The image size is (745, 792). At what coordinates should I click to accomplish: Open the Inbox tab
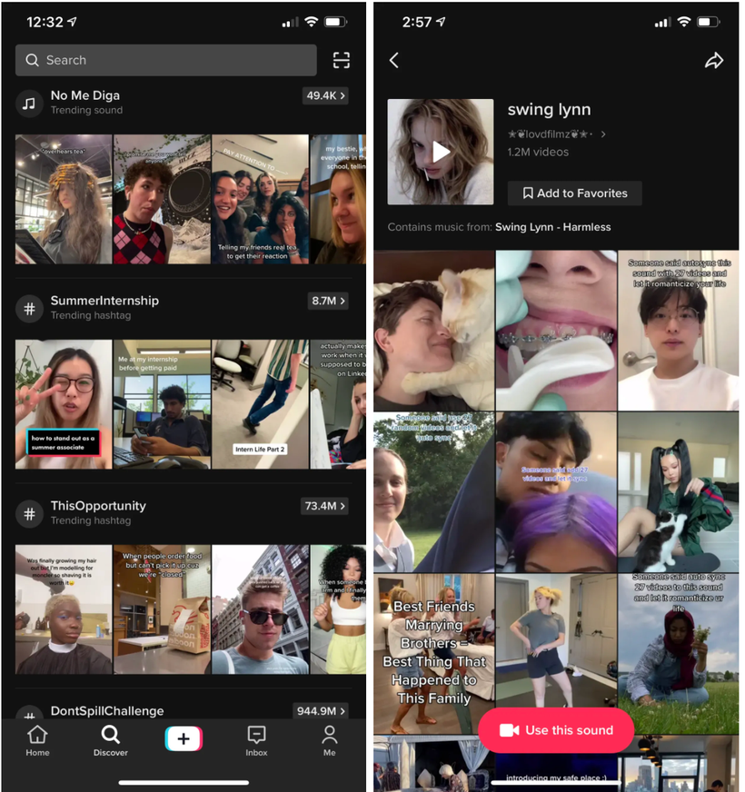256,739
